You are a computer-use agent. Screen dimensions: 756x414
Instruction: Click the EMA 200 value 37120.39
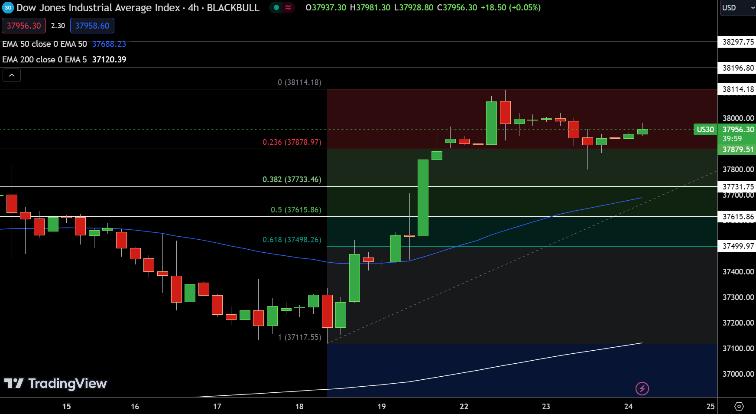pos(109,59)
